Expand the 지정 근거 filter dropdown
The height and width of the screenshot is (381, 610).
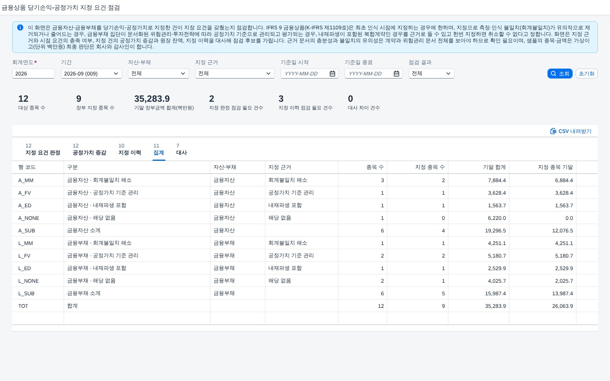pos(235,74)
